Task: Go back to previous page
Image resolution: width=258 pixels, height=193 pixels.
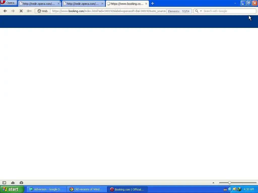Action: coord(5,11)
